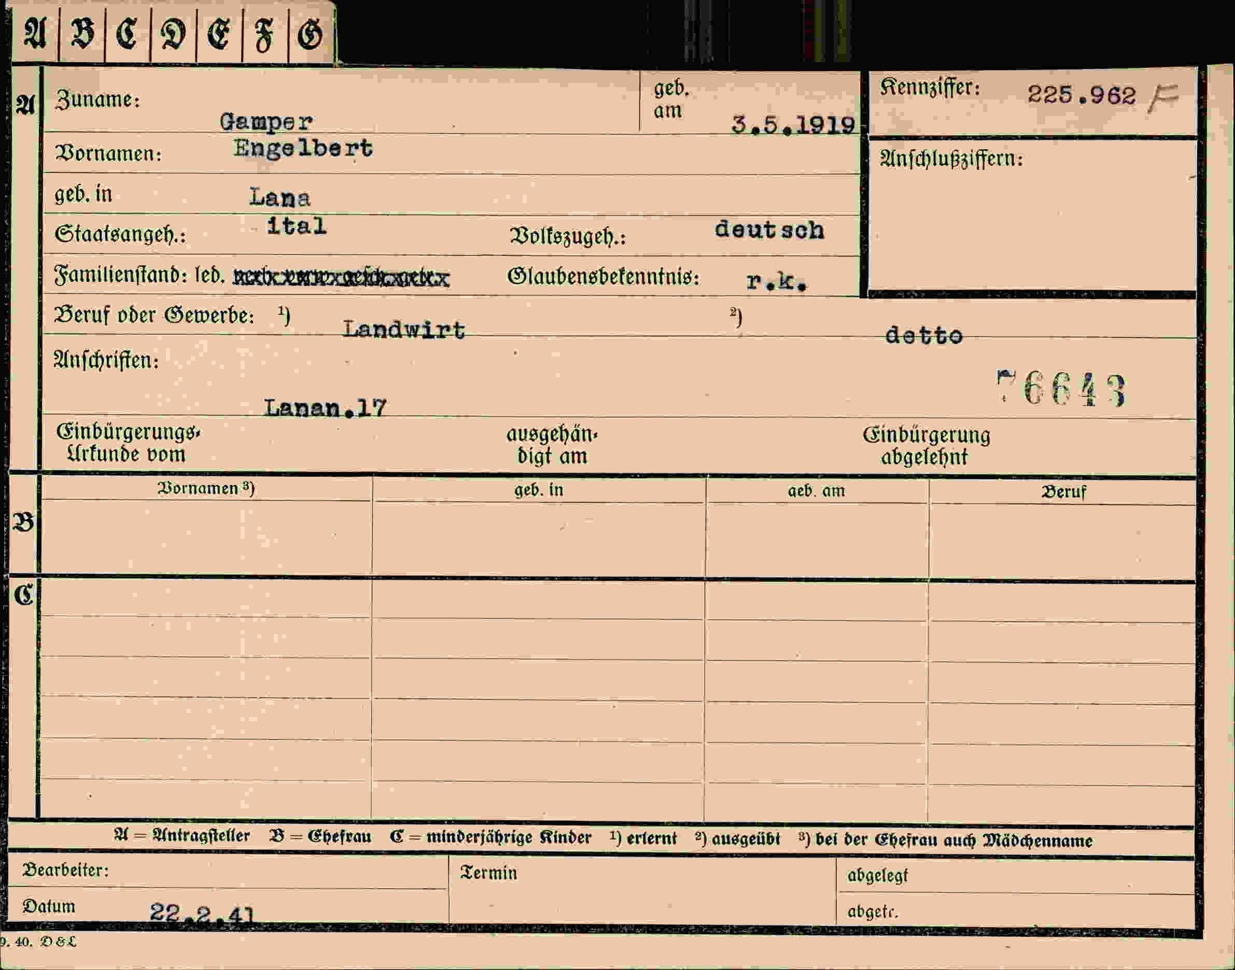The width and height of the screenshot is (1235, 970).
Task: Click the 'Einbürgerung abgelehnt' label
Action: (927, 446)
